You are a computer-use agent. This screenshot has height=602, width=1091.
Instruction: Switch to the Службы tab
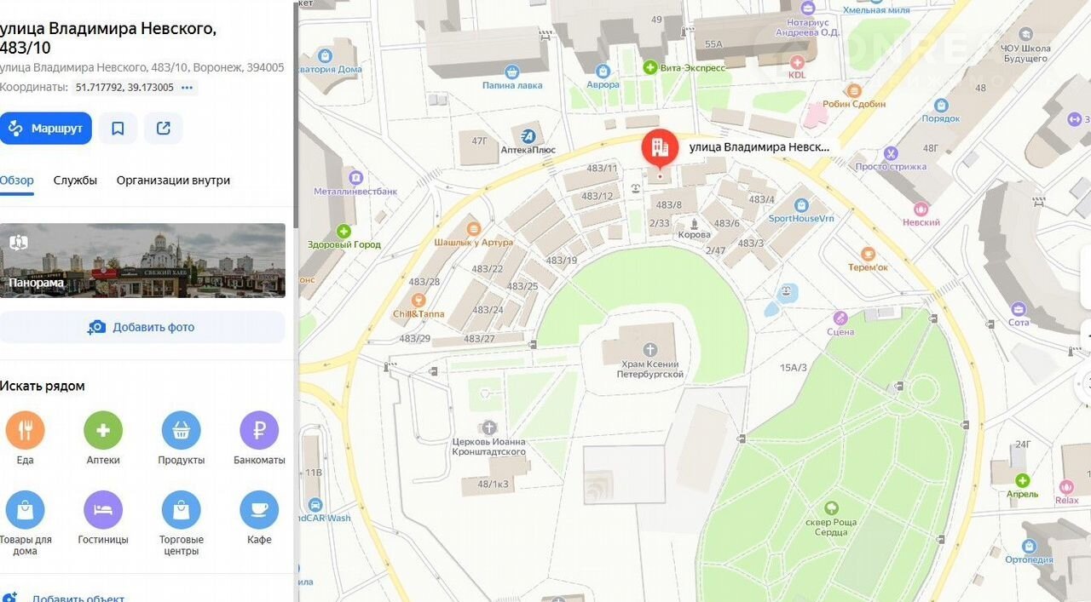point(75,181)
